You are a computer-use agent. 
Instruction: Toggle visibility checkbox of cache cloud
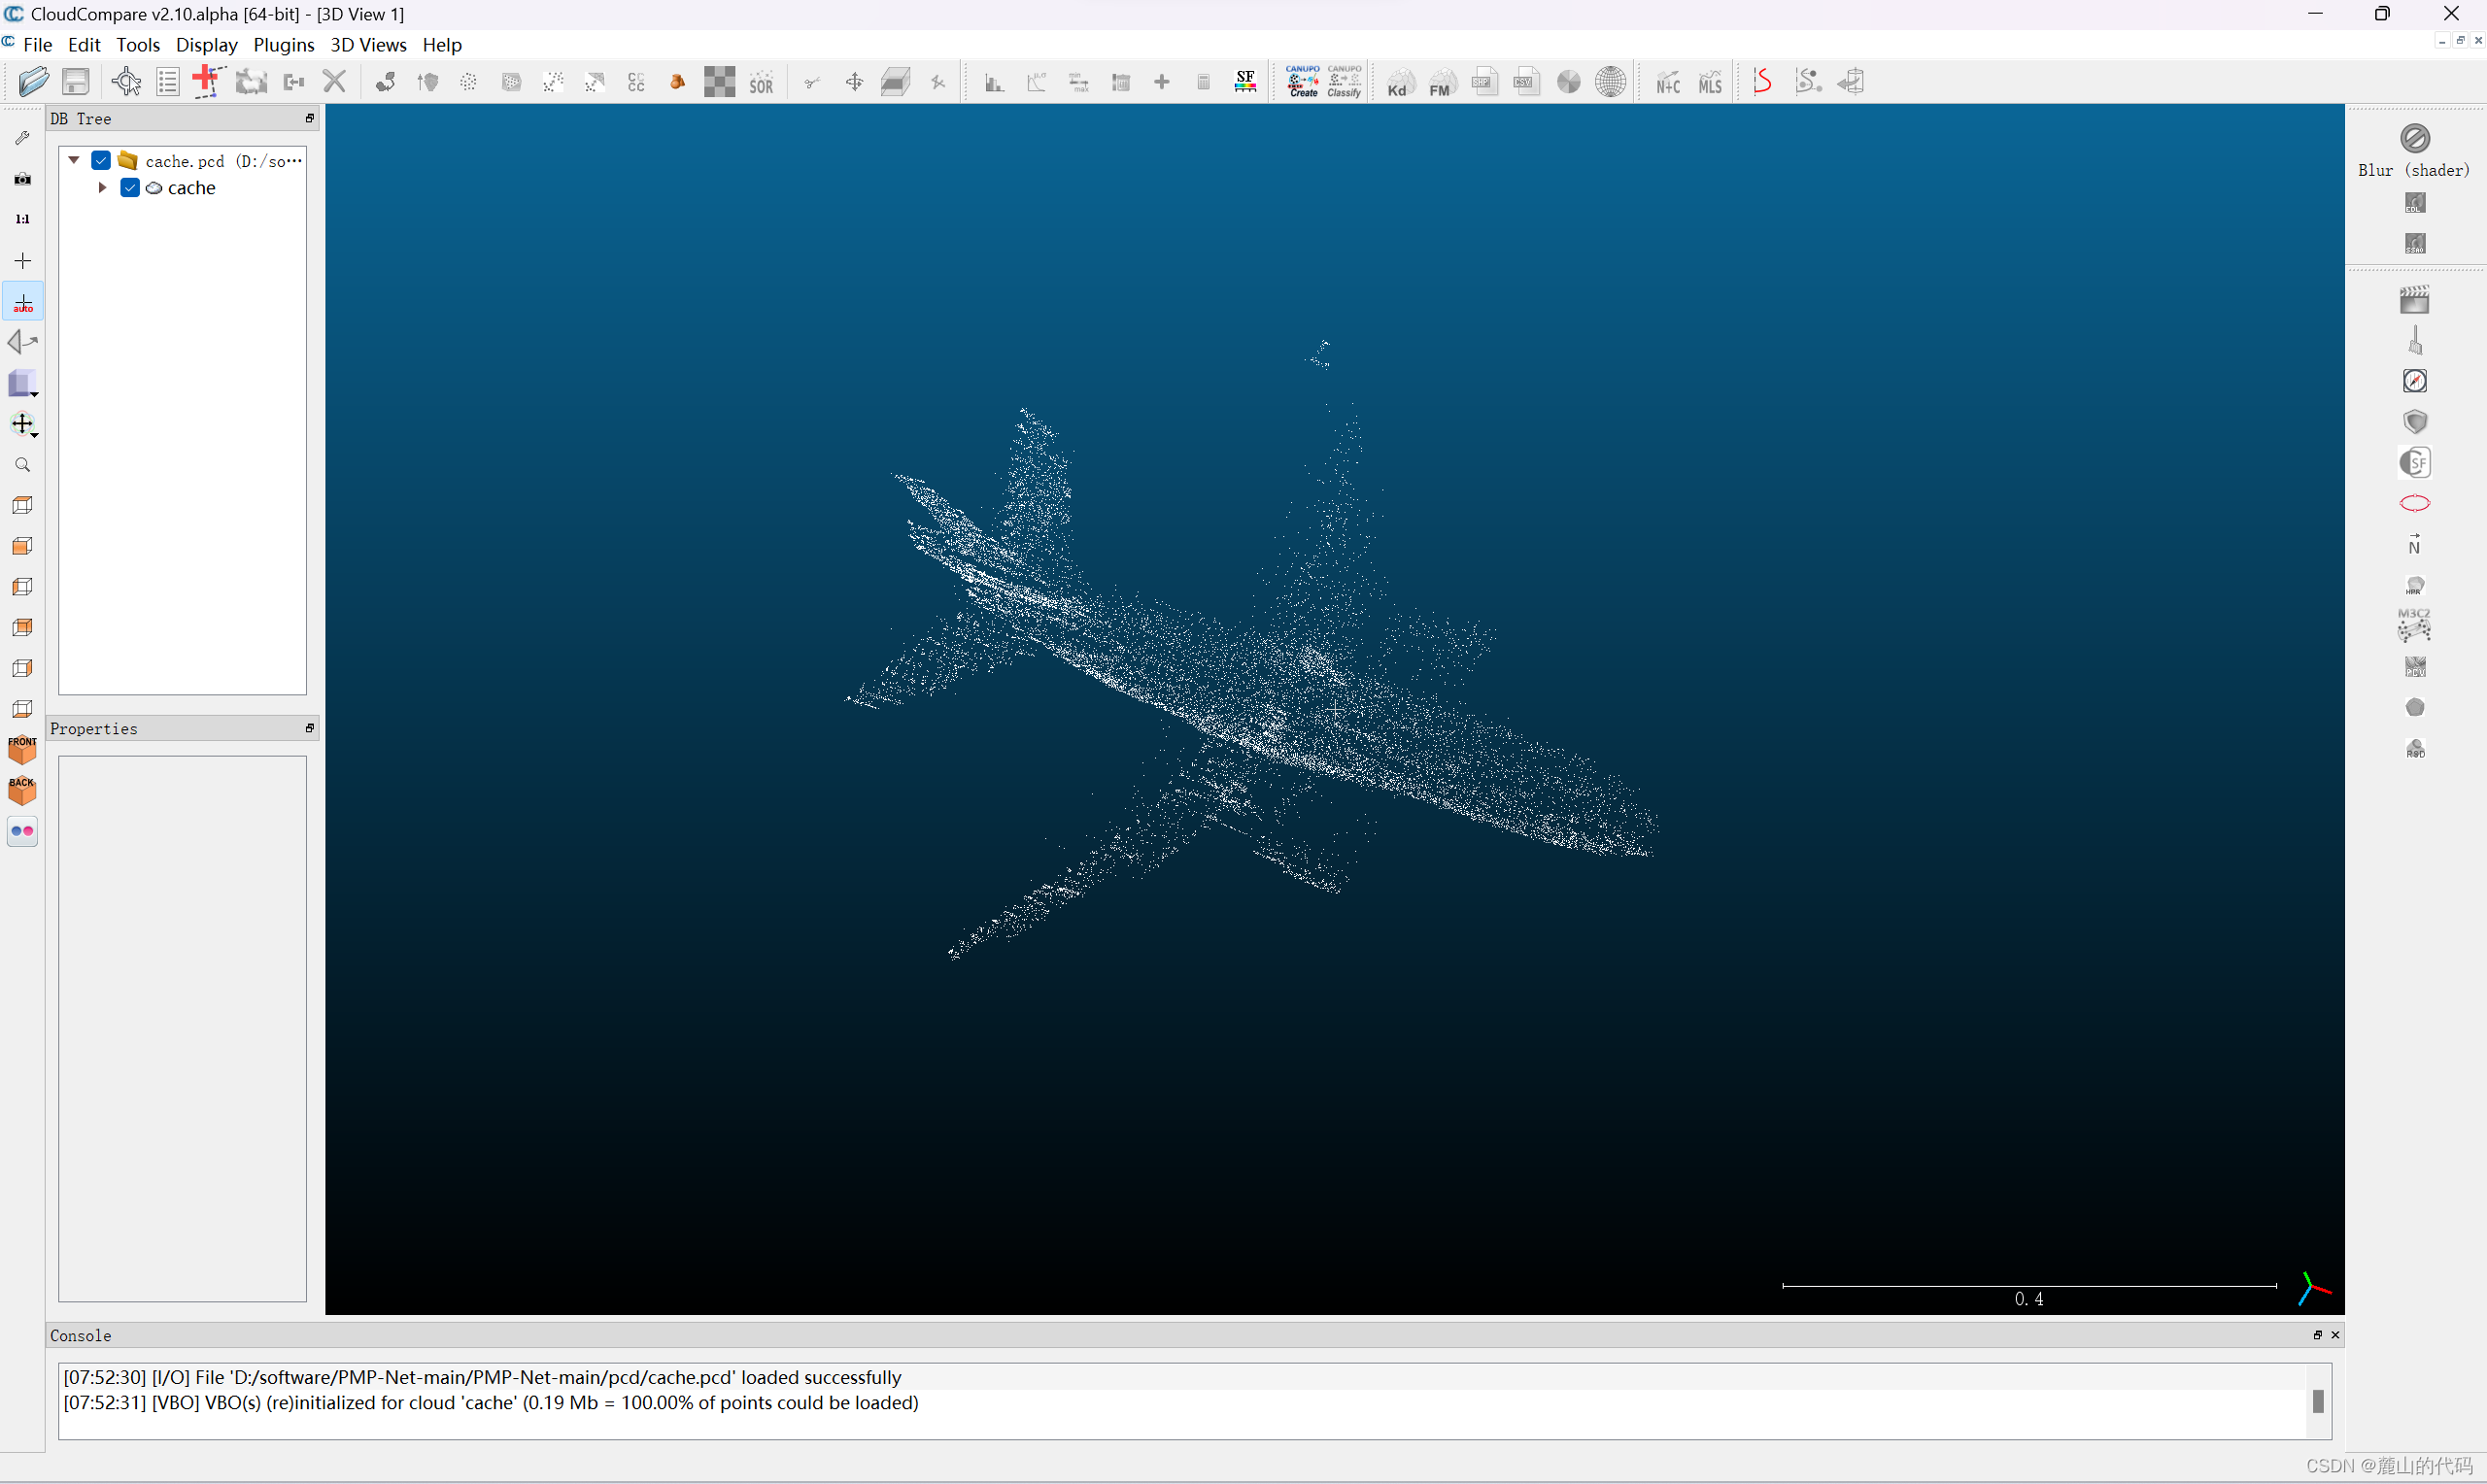(130, 188)
